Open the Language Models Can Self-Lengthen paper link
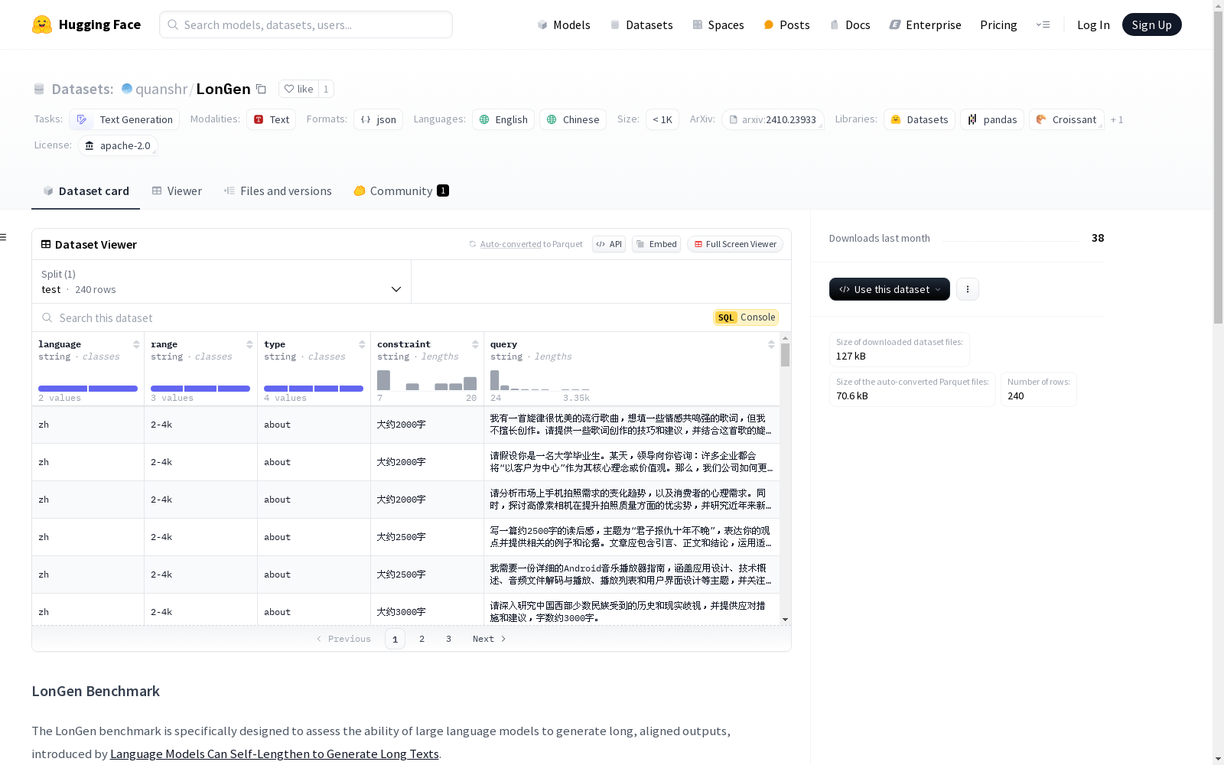Image resolution: width=1224 pixels, height=765 pixels. coord(275,754)
